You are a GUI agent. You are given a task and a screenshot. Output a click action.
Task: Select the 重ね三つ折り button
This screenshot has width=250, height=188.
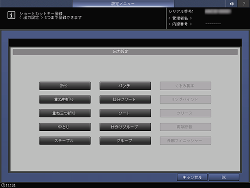coord(65,113)
